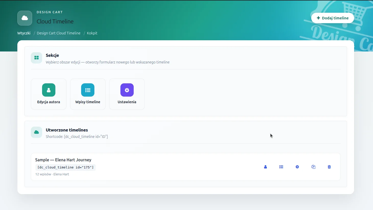Open entries list for Elena Hart timeline
Viewport: 373px width, 210px height.
281,167
